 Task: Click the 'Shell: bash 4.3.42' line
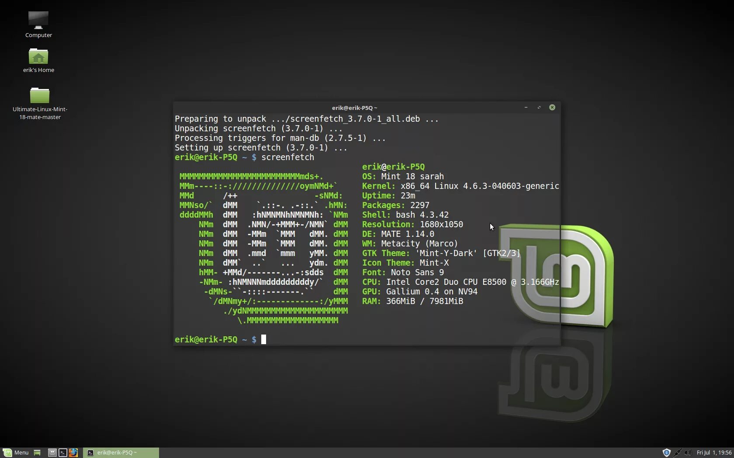405,215
